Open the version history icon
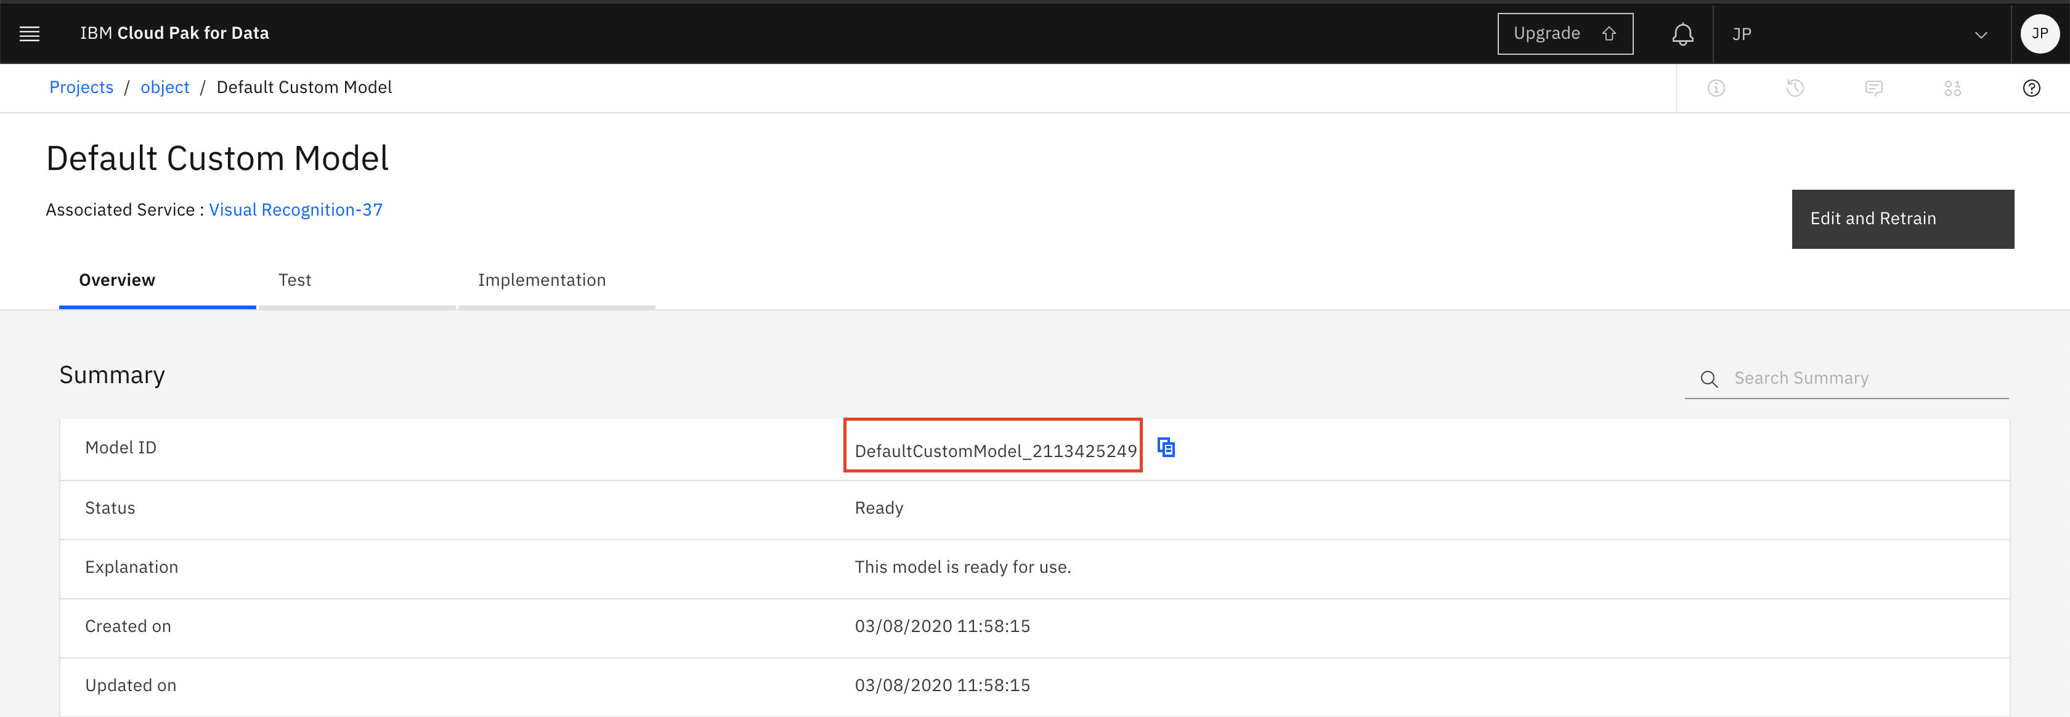 1795,89
